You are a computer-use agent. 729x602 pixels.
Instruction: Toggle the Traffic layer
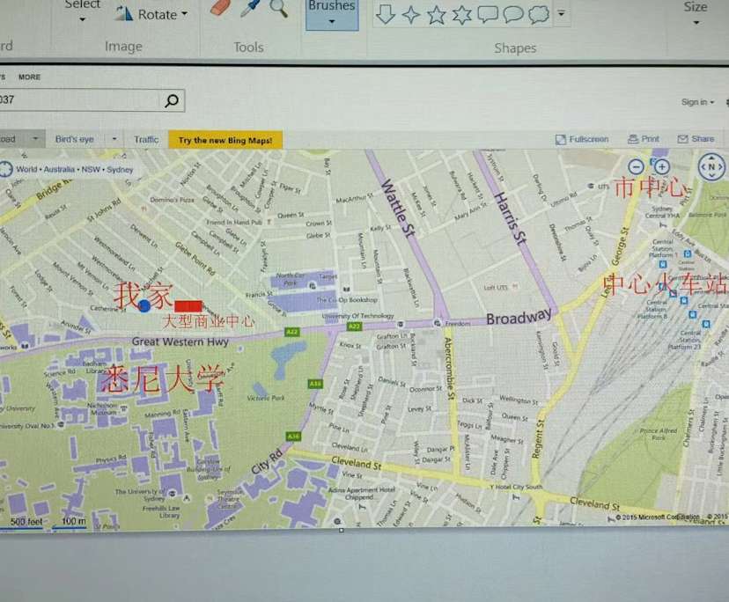click(x=146, y=139)
